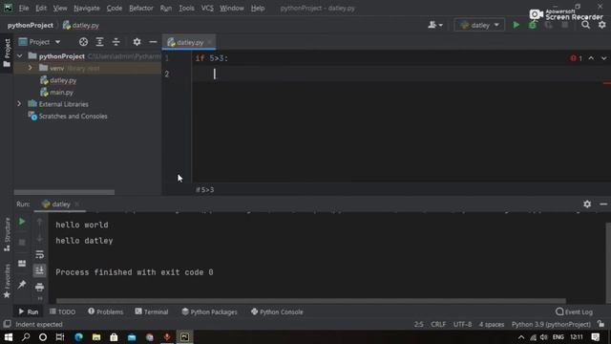Viewport: 611px width, 344px height.
Task: Select opened file locate target icon
Action: click(83, 42)
